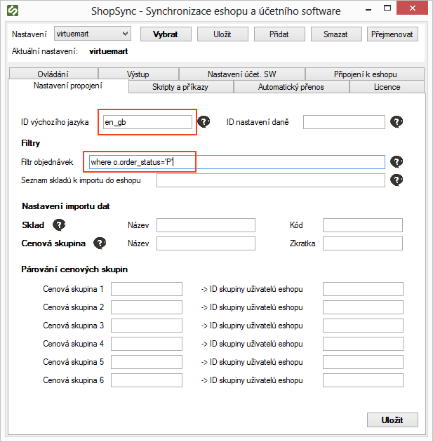Open help for ID výchozího jazyka

204,122
